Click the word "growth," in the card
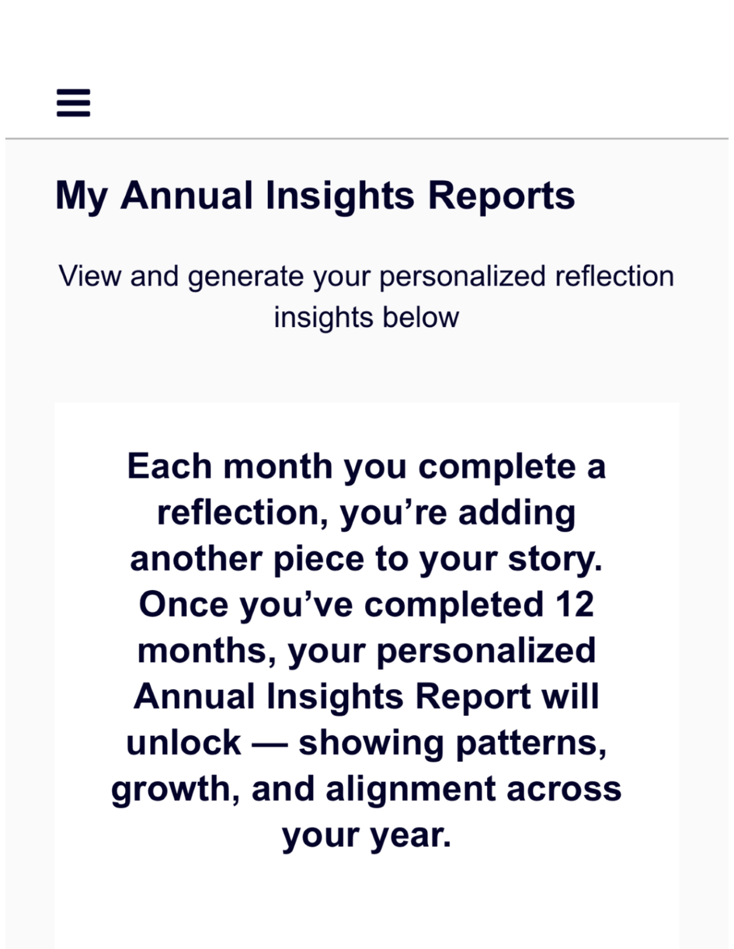 point(176,789)
